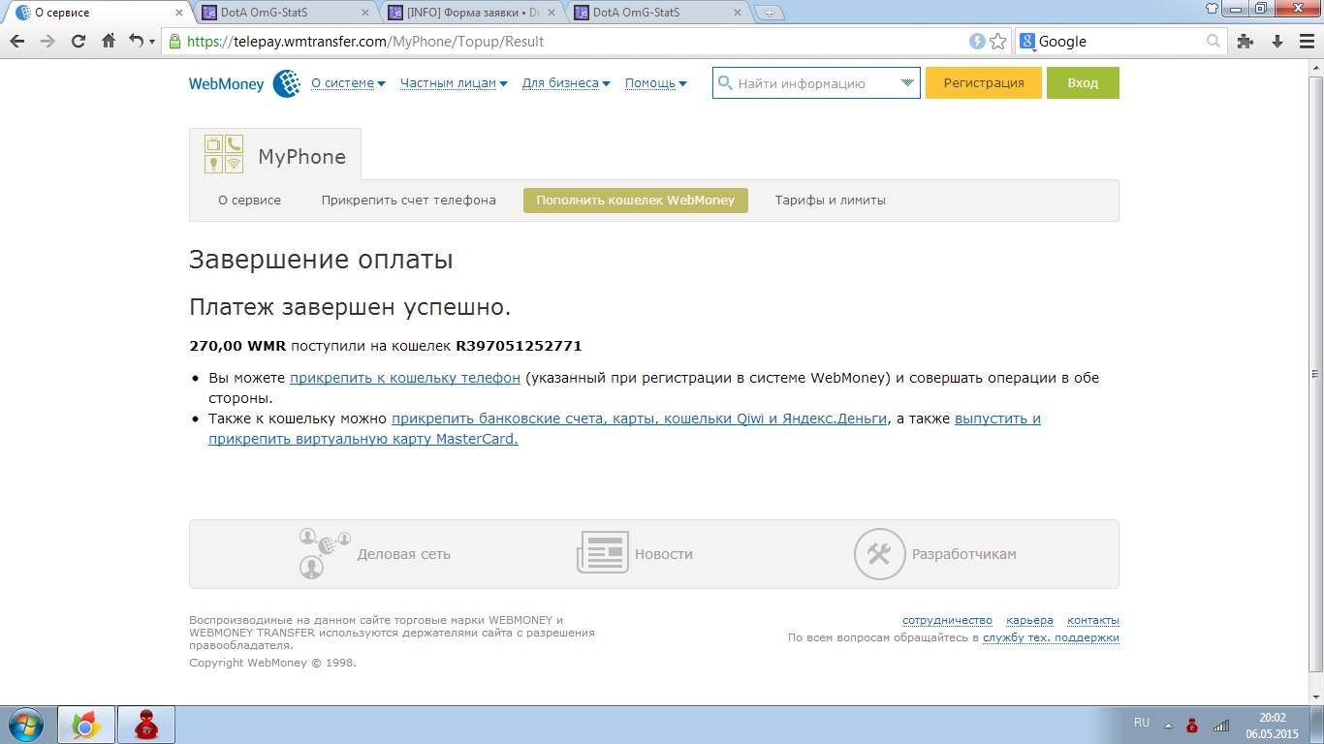Reload the current page

(x=79, y=42)
